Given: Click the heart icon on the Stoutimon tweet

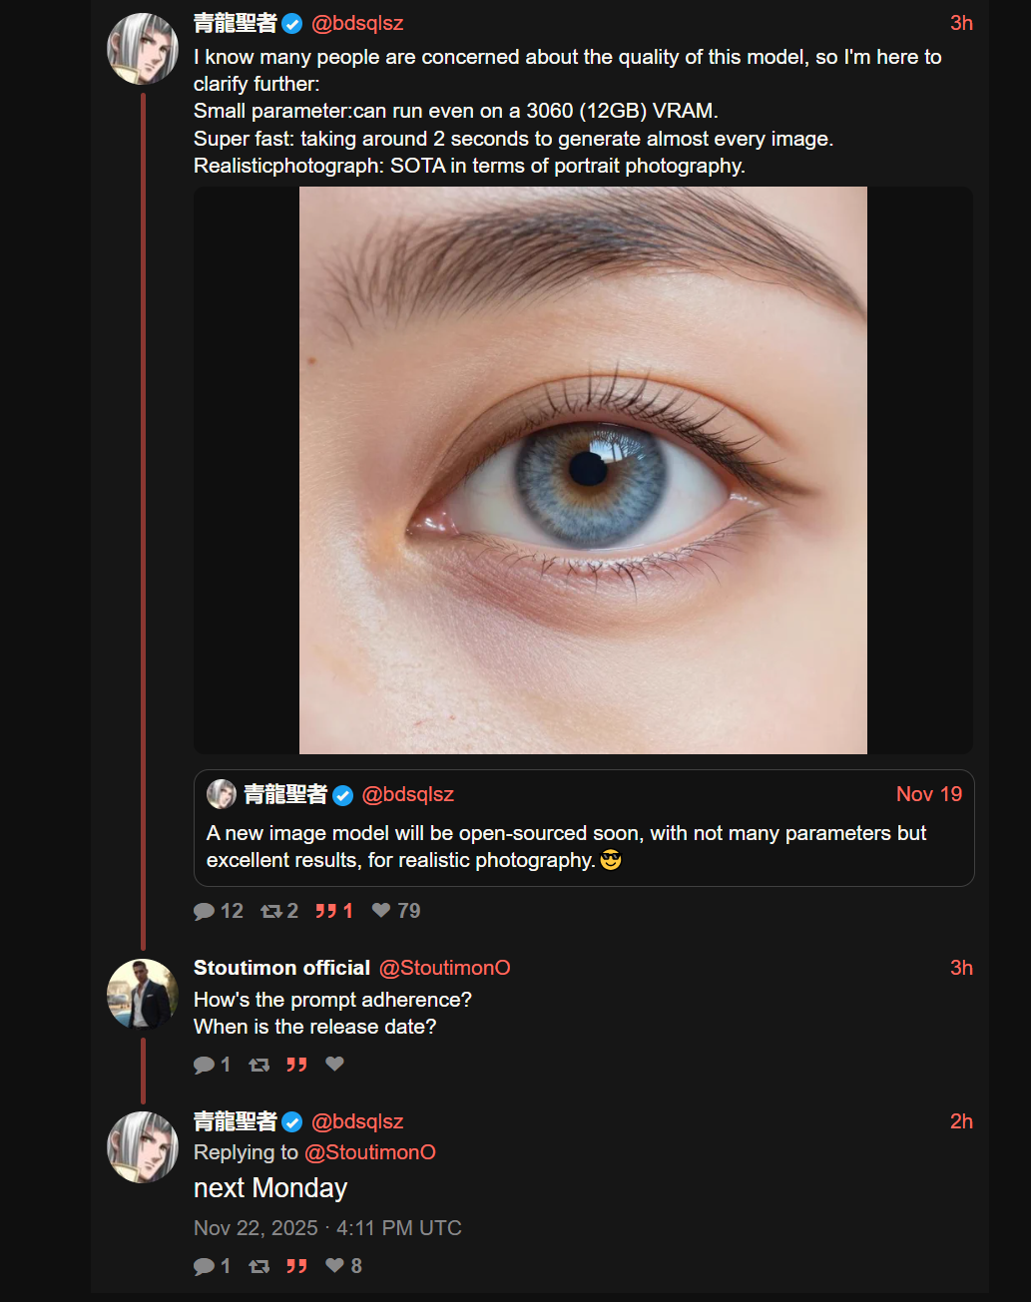Looking at the screenshot, I should (x=335, y=1064).
